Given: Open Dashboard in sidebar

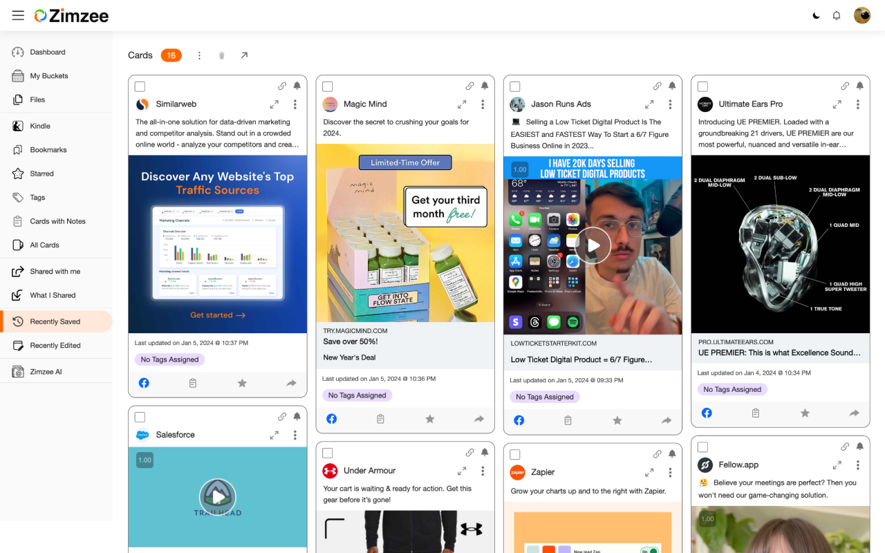Looking at the screenshot, I should tap(56, 52).
